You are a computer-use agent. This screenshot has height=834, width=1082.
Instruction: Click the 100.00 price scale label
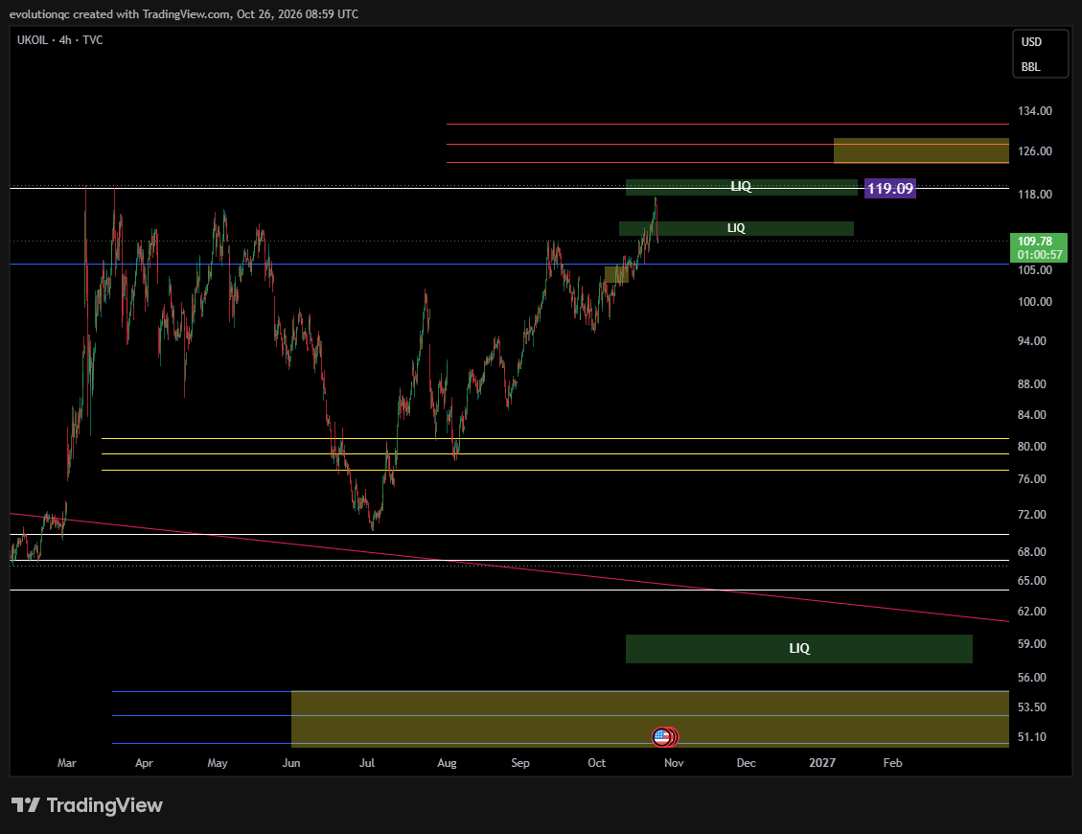coord(1034,302)
